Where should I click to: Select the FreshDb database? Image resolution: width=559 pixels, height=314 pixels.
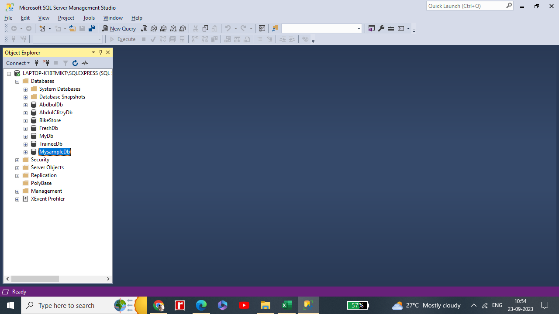[x=48, y=128]
